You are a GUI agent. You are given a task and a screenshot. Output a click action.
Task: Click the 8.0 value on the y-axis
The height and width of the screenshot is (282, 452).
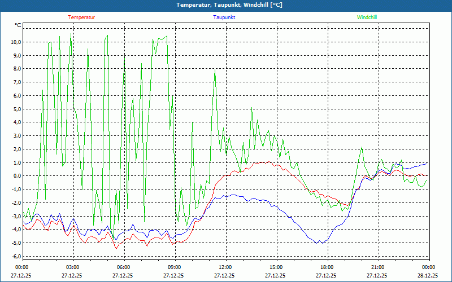pyautogui.click(x=17, y=69)
